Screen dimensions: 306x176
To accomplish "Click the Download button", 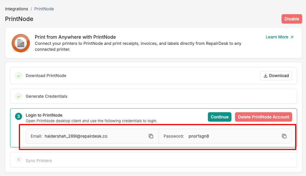I will click(276, 76).
